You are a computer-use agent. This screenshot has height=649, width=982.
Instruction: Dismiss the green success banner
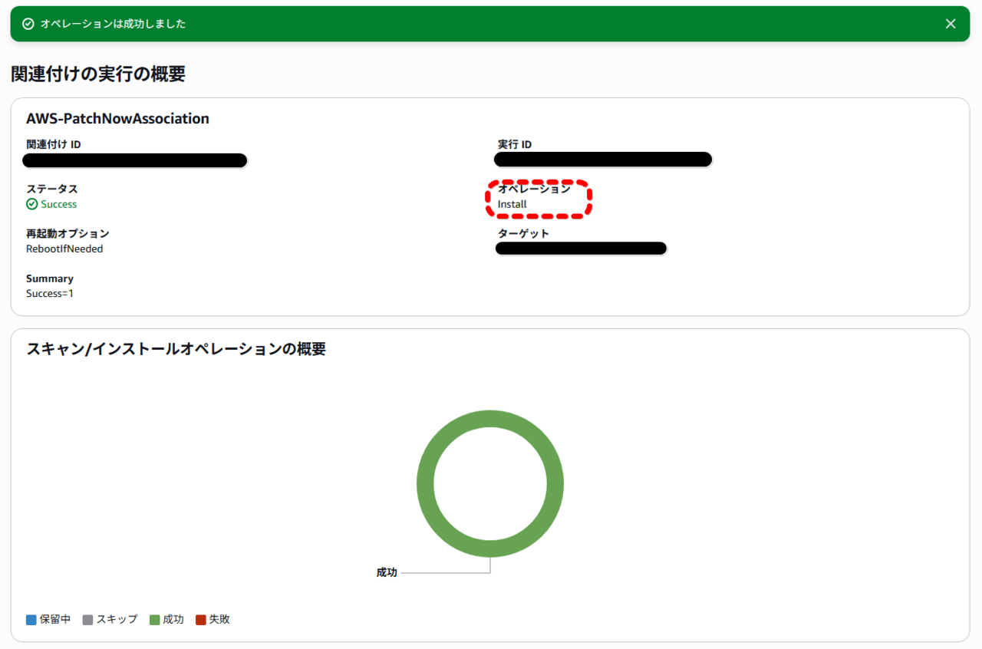pos(951,24)
